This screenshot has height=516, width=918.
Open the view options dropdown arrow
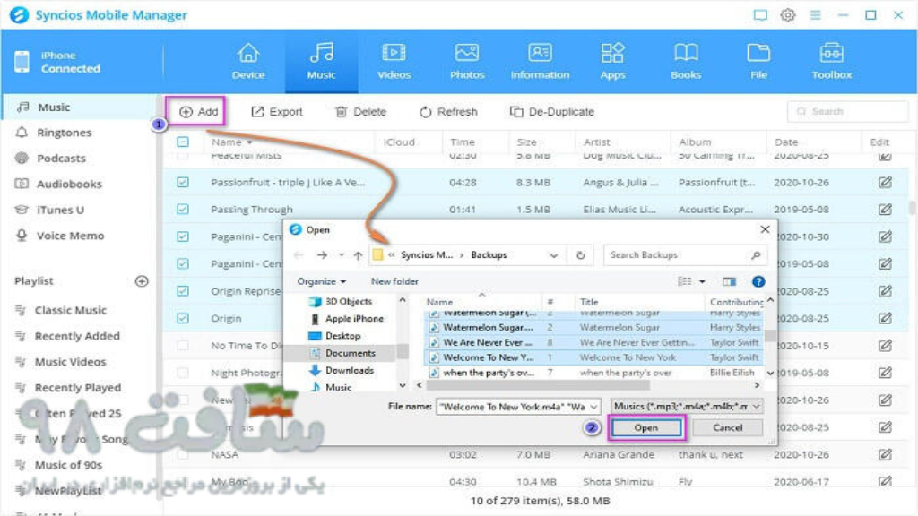[702, 281]
